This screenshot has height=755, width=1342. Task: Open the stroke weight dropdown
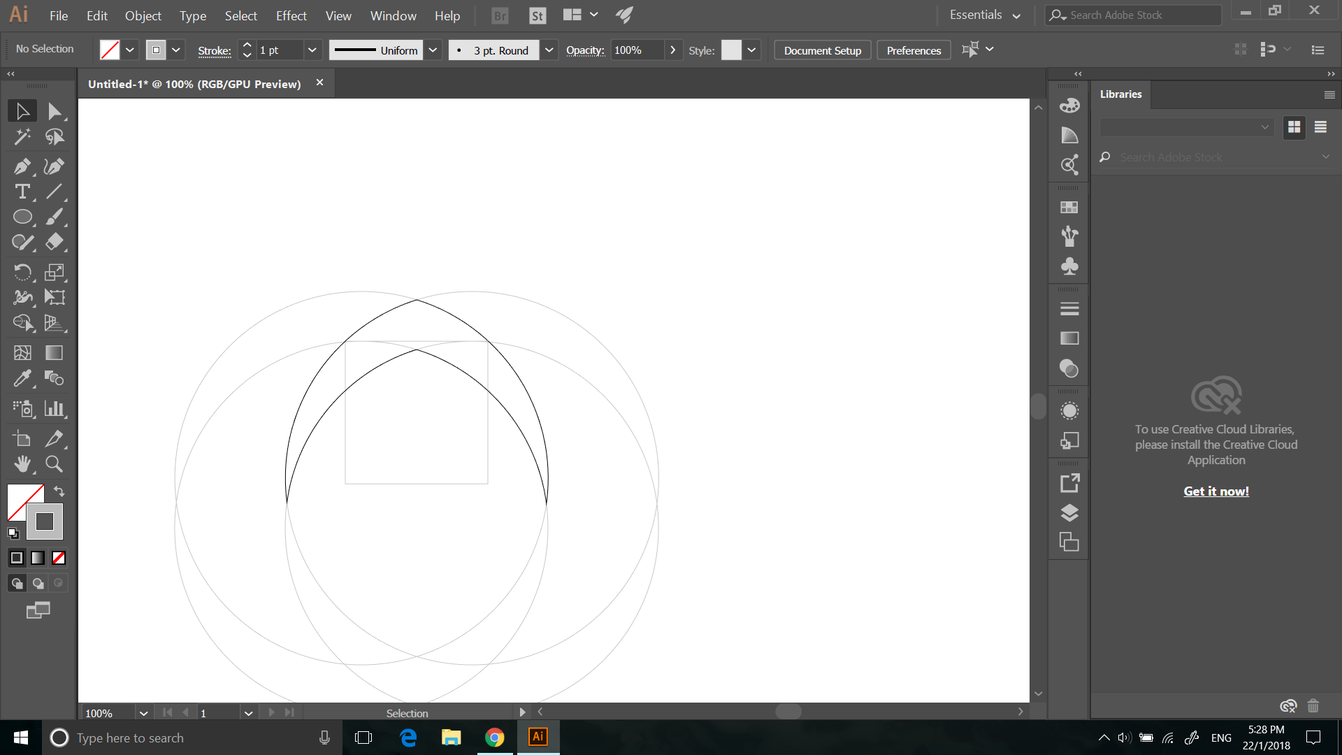[x=312, y=50]
